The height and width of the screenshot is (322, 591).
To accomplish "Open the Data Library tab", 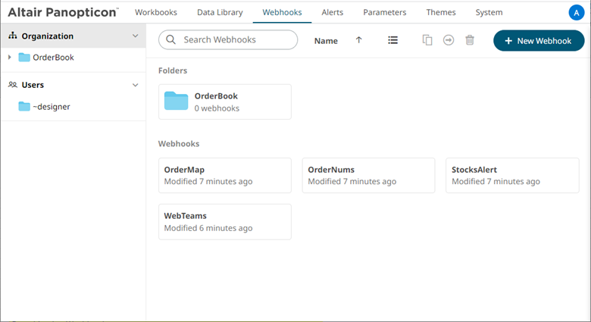I will 220,13.
